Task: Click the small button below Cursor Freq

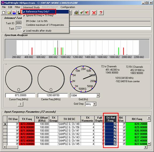Action: 20,104
